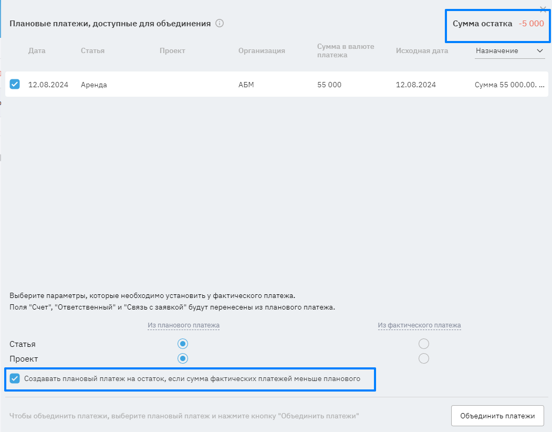Click the АБМ organization cell
This screenshot has width=552, height=432.
246,85
